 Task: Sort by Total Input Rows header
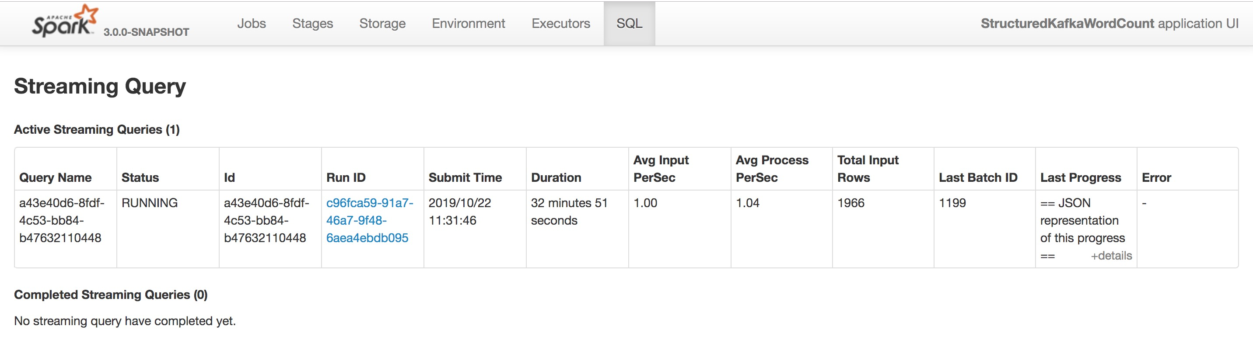pyautogui.click(x=868, y=169)
